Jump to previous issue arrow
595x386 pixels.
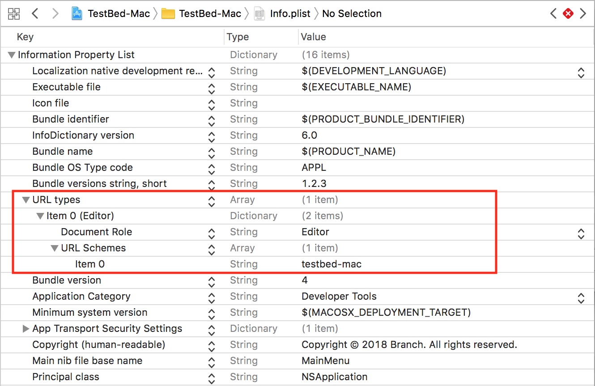tap(553, 13)
